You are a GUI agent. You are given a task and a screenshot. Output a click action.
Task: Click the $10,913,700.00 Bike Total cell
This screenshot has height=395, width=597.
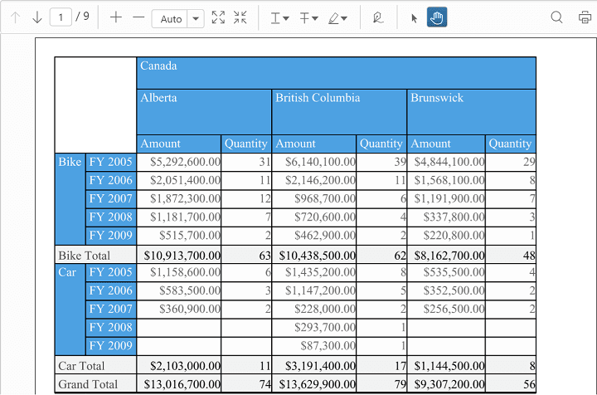pyautogui.click(x=179, y=256)
